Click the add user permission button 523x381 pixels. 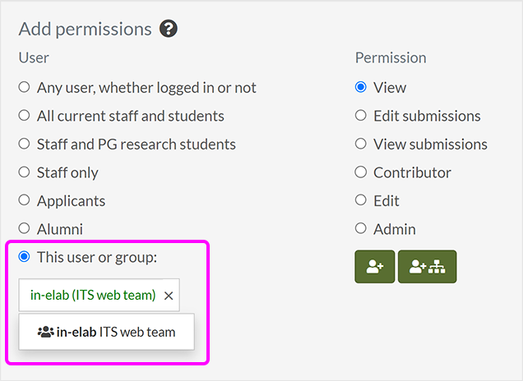375,267
